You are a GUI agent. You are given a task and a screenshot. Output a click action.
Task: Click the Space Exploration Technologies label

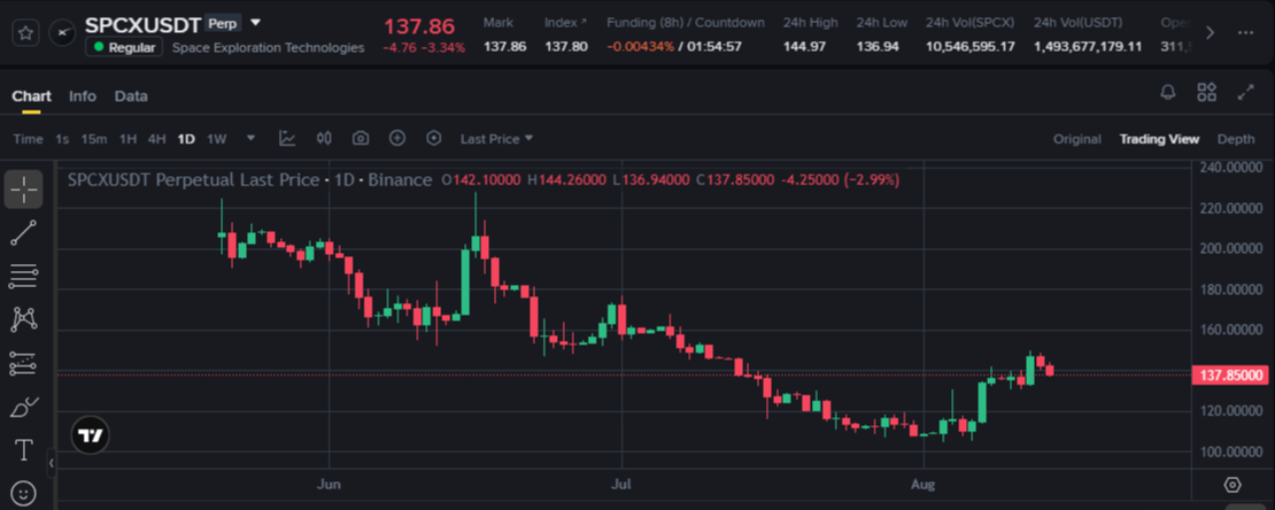[x=268, y=47]
